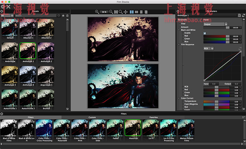Screen dimensions: 246x149
Task: Click the curve Output value field
Action: [x=236, y=84]
